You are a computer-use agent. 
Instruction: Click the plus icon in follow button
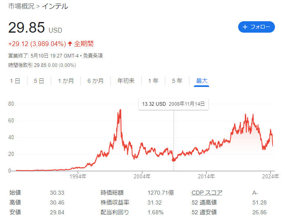tap(245, 27)
